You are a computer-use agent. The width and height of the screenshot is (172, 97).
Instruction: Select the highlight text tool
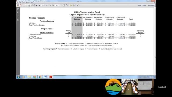[74, 5]
